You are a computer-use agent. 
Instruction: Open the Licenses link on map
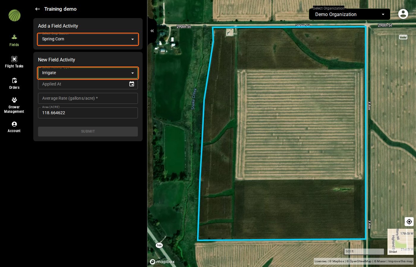click(321, 261)
